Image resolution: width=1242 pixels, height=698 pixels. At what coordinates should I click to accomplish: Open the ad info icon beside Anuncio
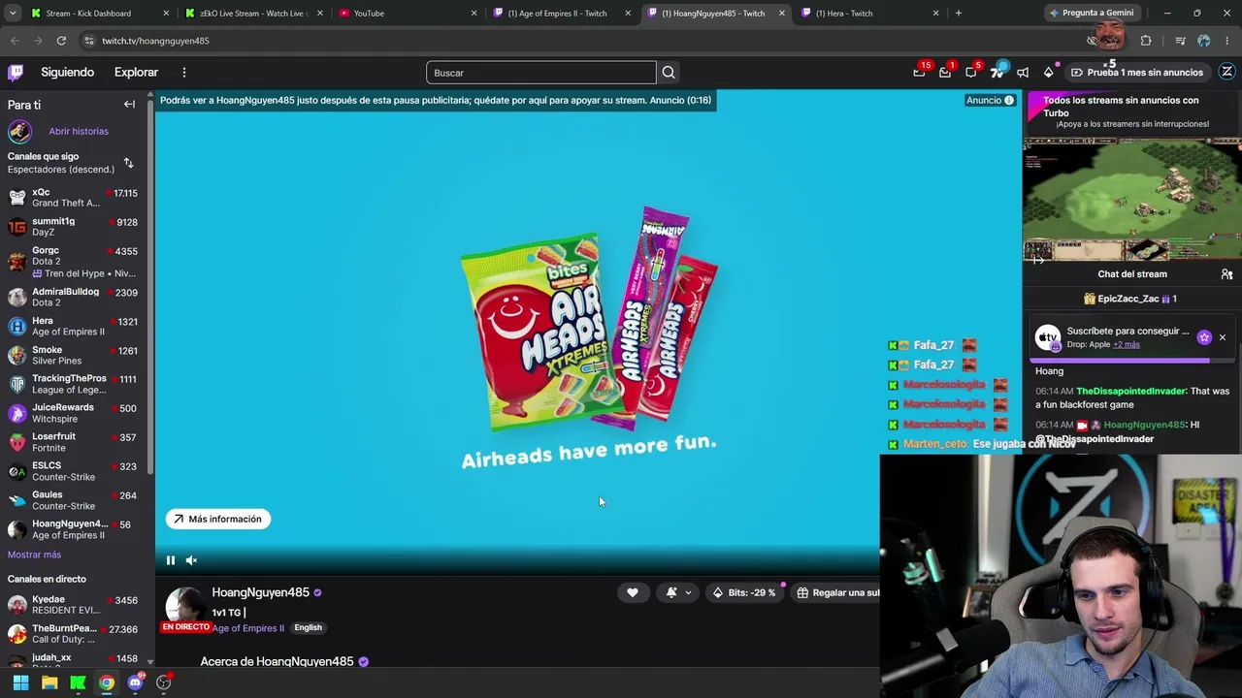point(1009,100)
